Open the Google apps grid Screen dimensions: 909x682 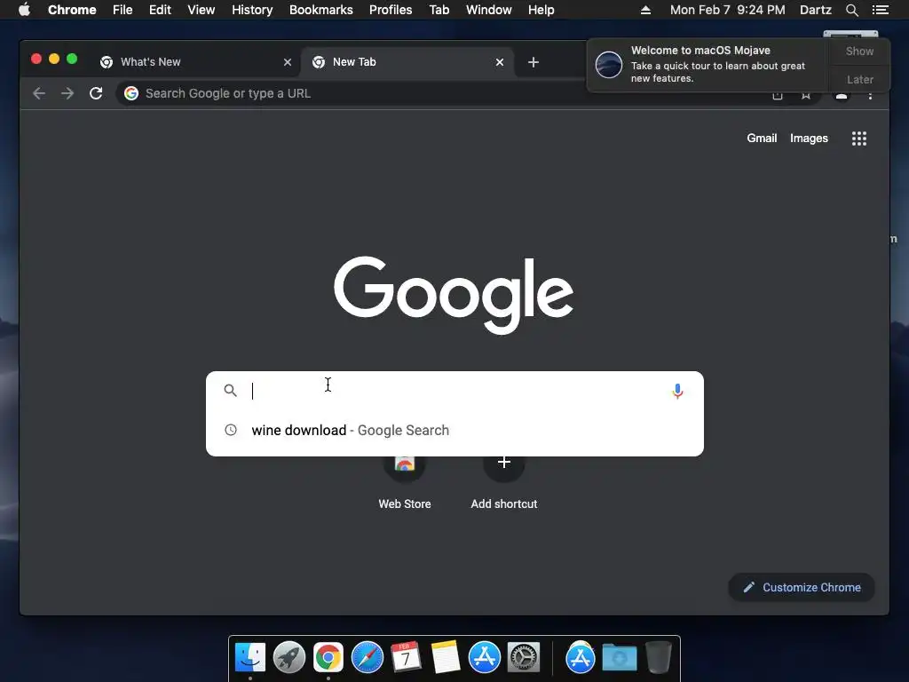[858, 139]
